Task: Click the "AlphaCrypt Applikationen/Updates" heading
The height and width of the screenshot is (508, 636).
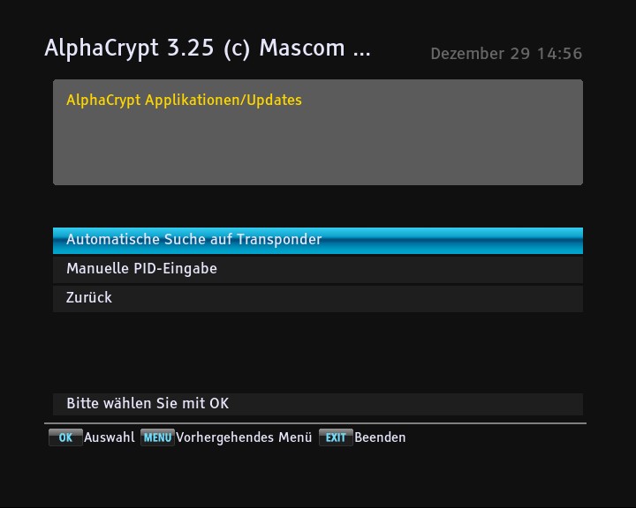Action: pos(184,101)
